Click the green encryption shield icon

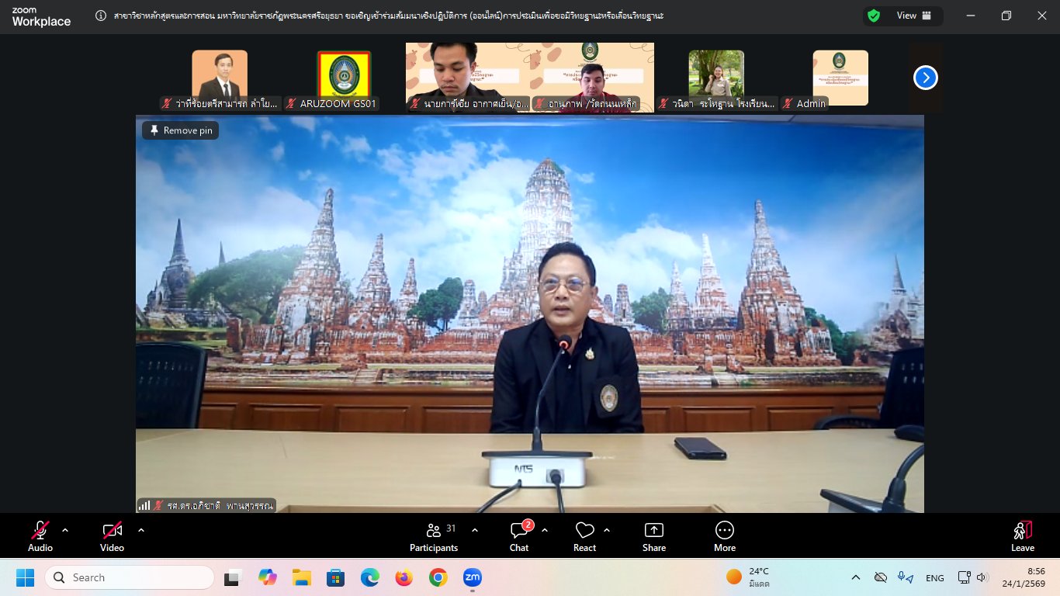click(874, 16)
